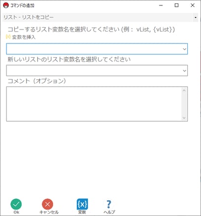
Task: Confirm with the green Ok checkmark icon
Action: [16, 204]
